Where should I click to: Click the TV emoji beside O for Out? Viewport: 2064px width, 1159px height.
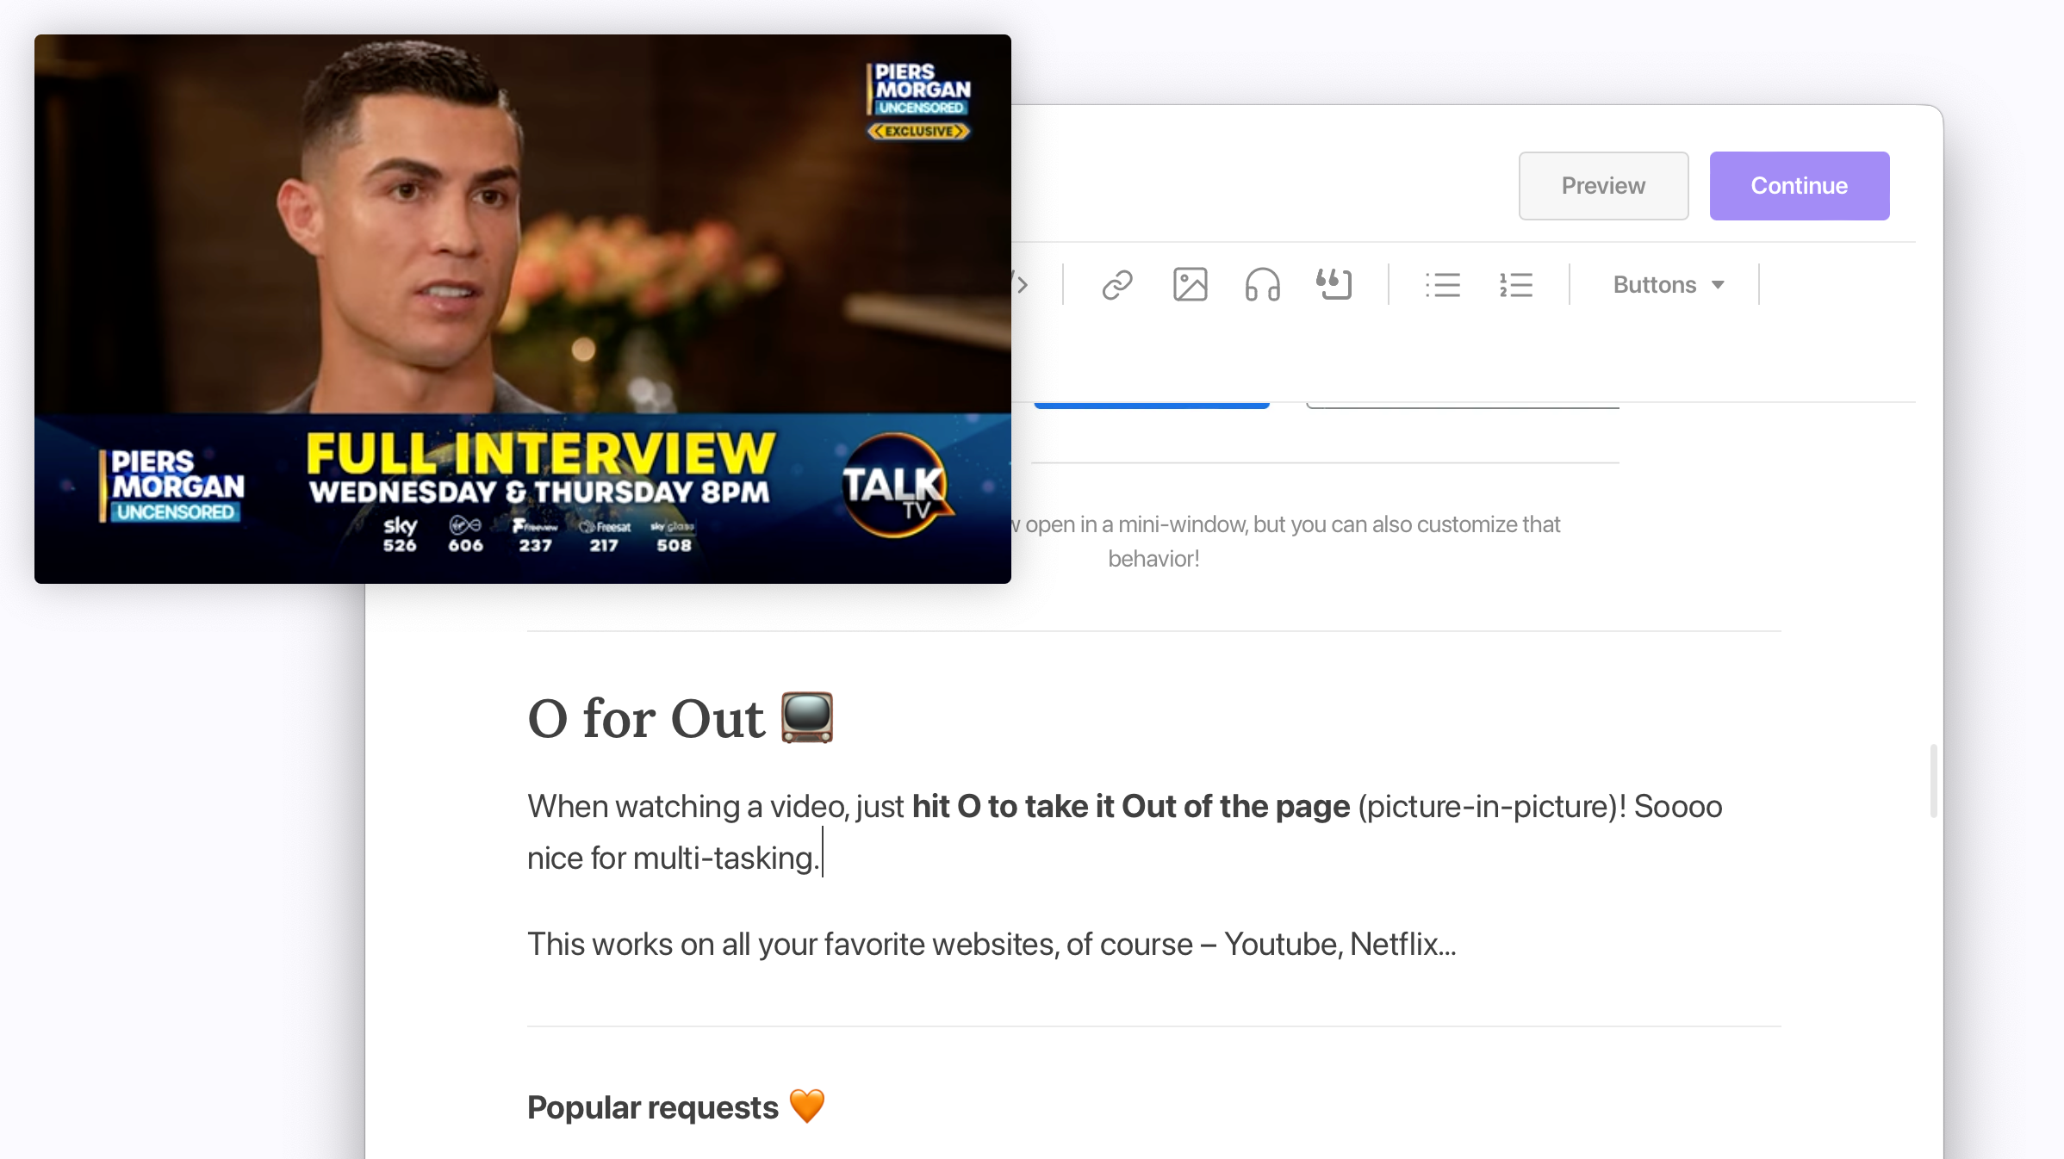pos(807,717)
